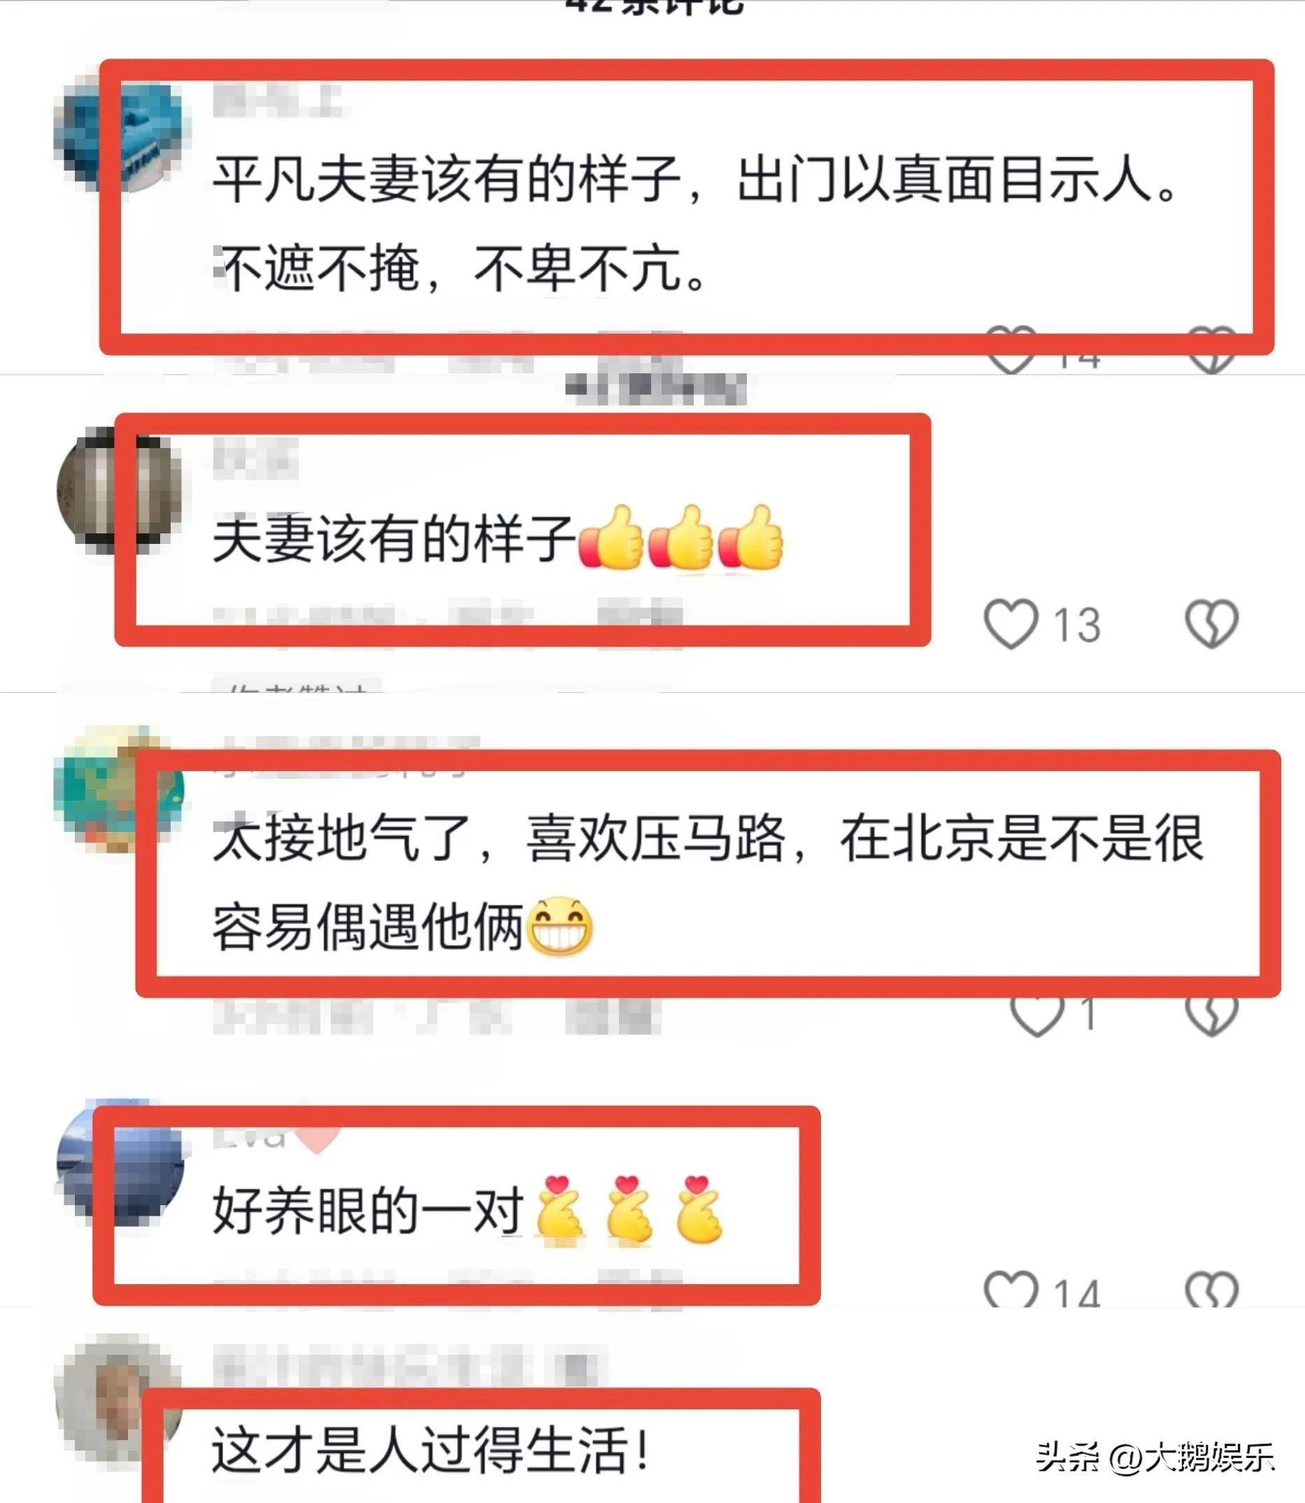The height and width of the screenshot is (1503, 1305).
Task: Open the "容易偶遇他俩" comment
Action: [x=403, y=927]
